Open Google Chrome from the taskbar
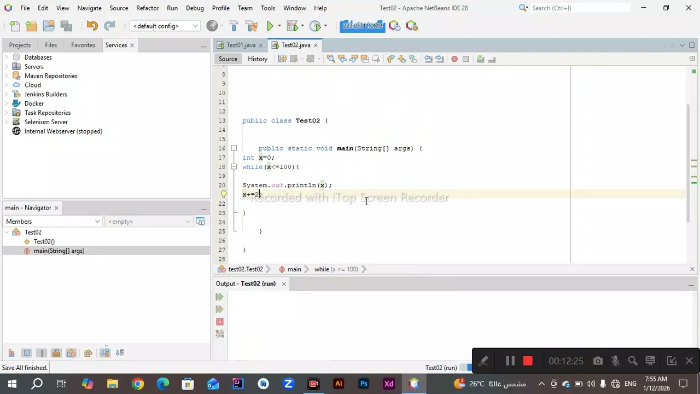Screen dimensions: 700x394 [138, 384]
